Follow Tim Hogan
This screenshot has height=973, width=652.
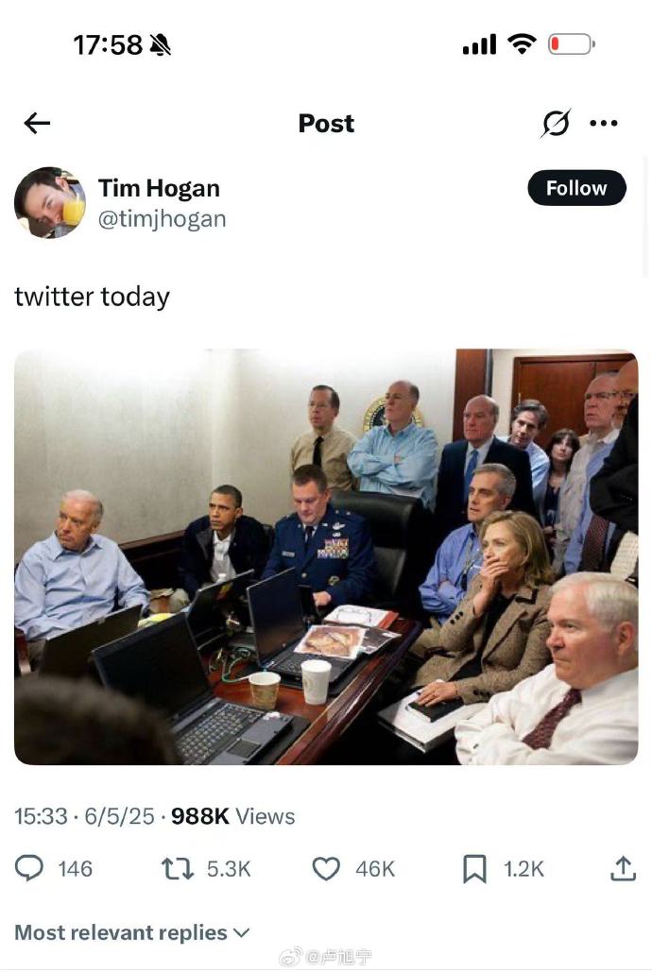pos(576,187)
